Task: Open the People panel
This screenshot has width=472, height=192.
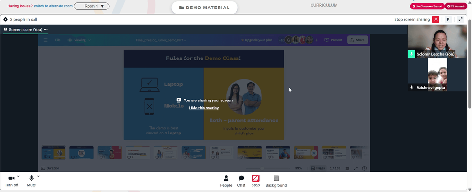Action: point(226,182)
